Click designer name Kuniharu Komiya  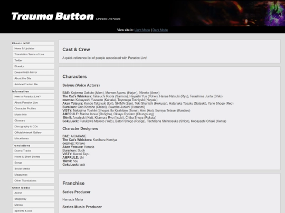(x=105, y=140)
